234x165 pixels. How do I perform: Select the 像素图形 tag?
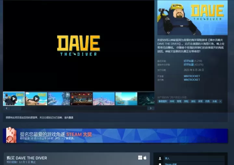(162, 101)
